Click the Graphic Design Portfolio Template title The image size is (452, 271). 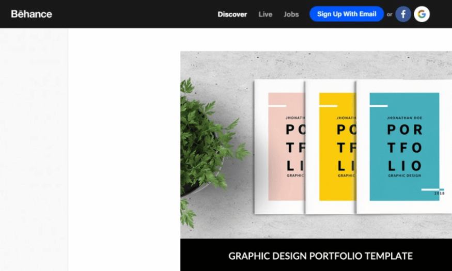[321, 256]
